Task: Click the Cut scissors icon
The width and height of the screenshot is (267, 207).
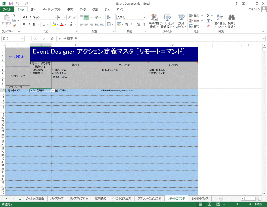Action: [14, 16]
